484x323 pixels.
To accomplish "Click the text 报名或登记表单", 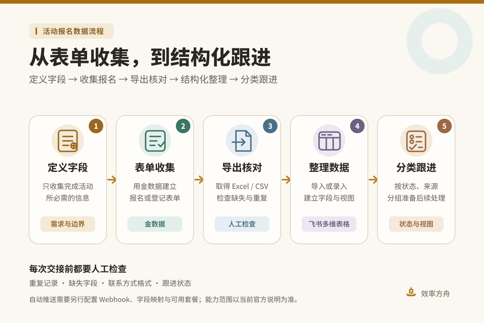I will 155,198.
